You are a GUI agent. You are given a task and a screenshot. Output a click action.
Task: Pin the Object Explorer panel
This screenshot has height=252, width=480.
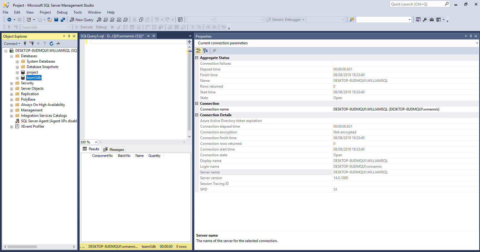coord(69,36)
